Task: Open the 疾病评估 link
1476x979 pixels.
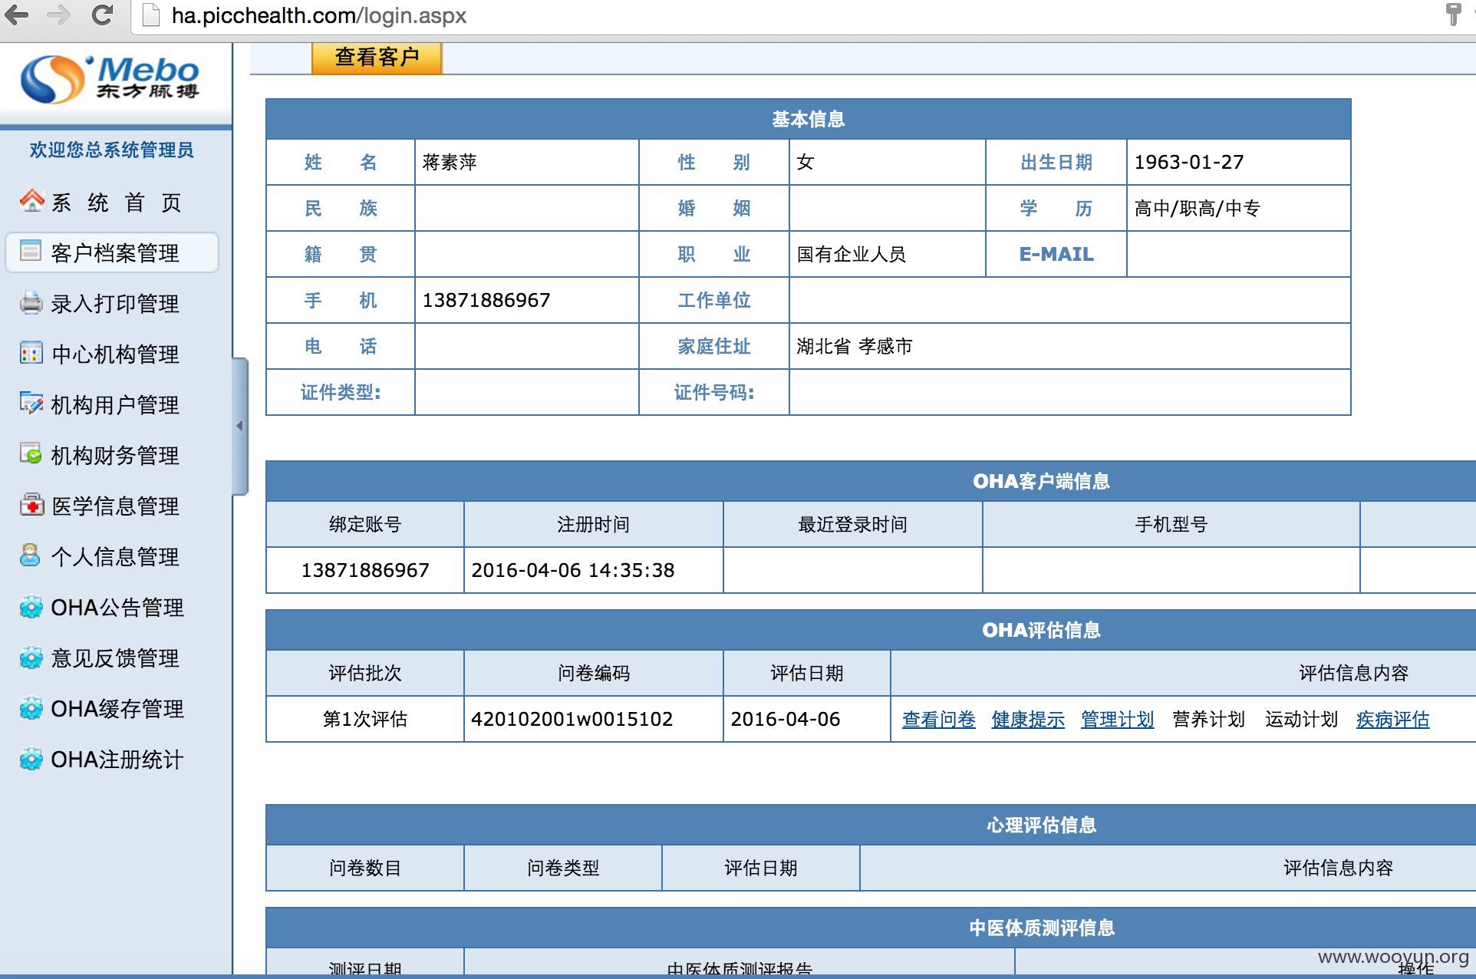Action: tap(1392, 720)
